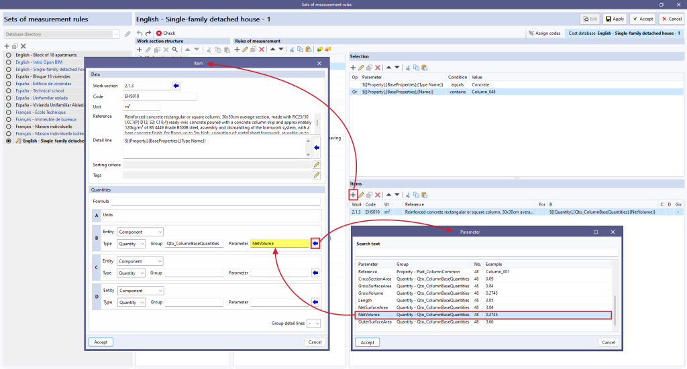Select Français - Maison individuelle radio
687x369 pixels.
(8, 127)
